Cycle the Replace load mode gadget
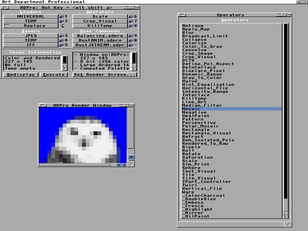This screenshot has width=308, height=231. [31, 26]
